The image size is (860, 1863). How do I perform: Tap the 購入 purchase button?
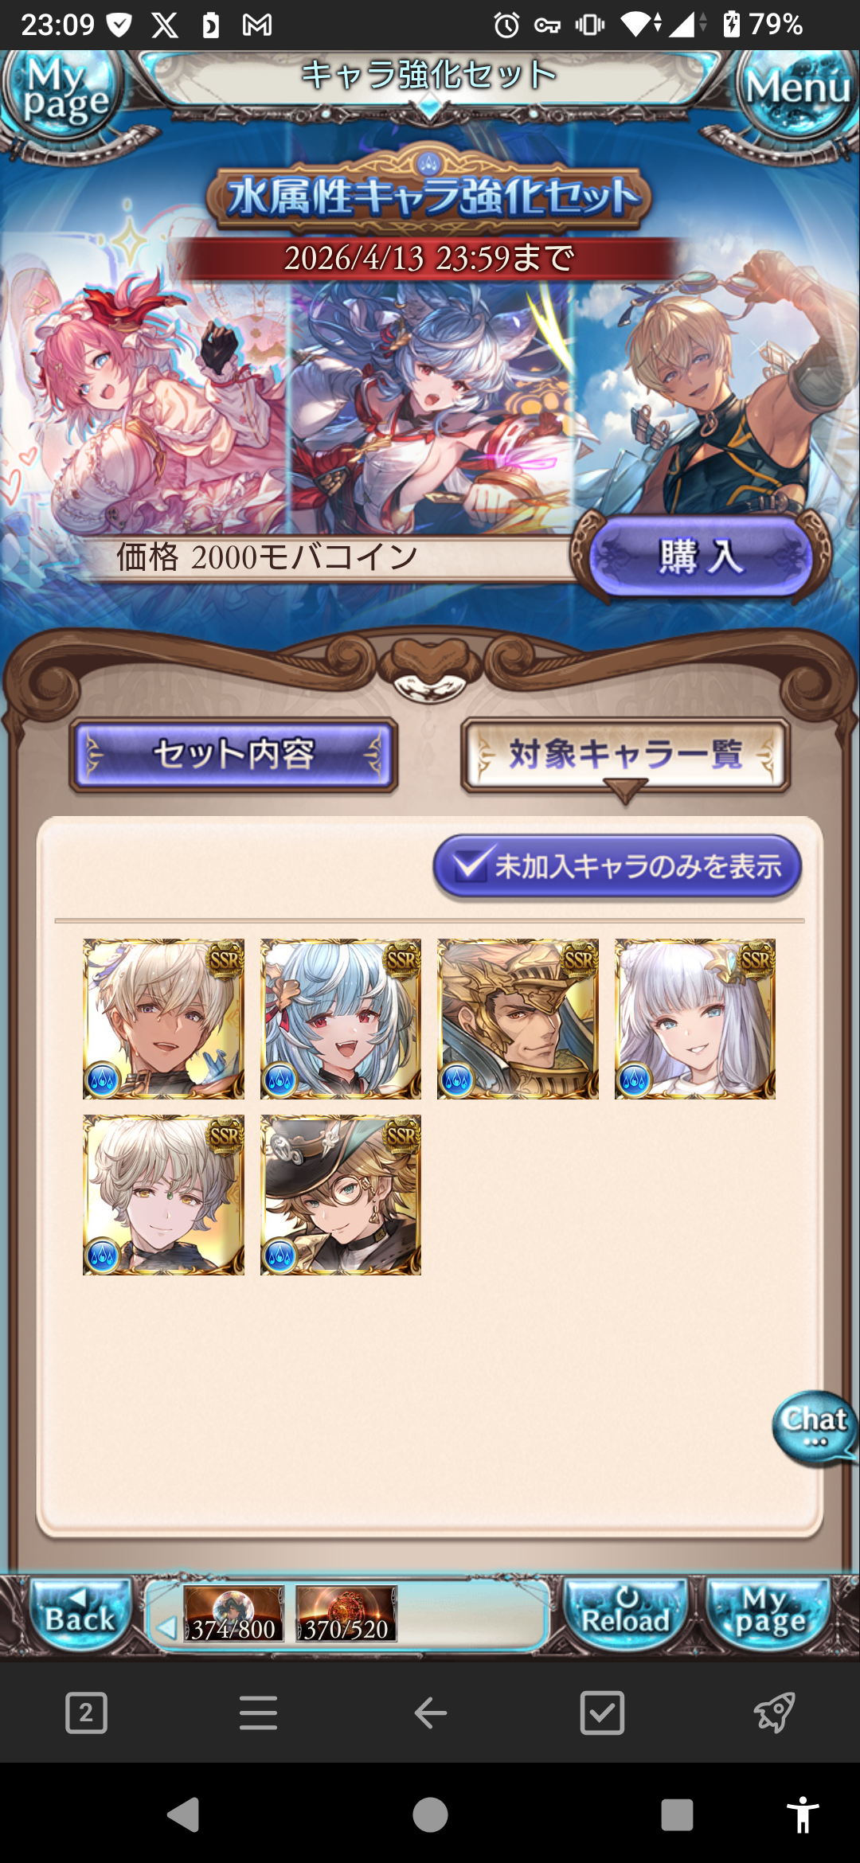pyautogui.click(x=700, y=557)
